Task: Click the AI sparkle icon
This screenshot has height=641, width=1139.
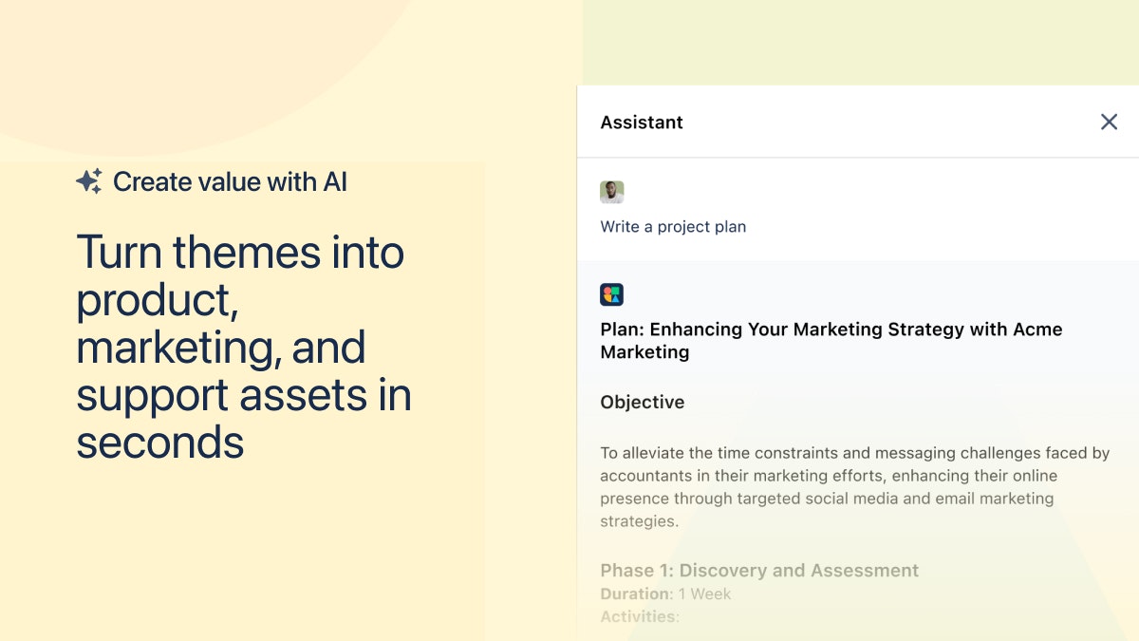Action: (x=89, y=181)
